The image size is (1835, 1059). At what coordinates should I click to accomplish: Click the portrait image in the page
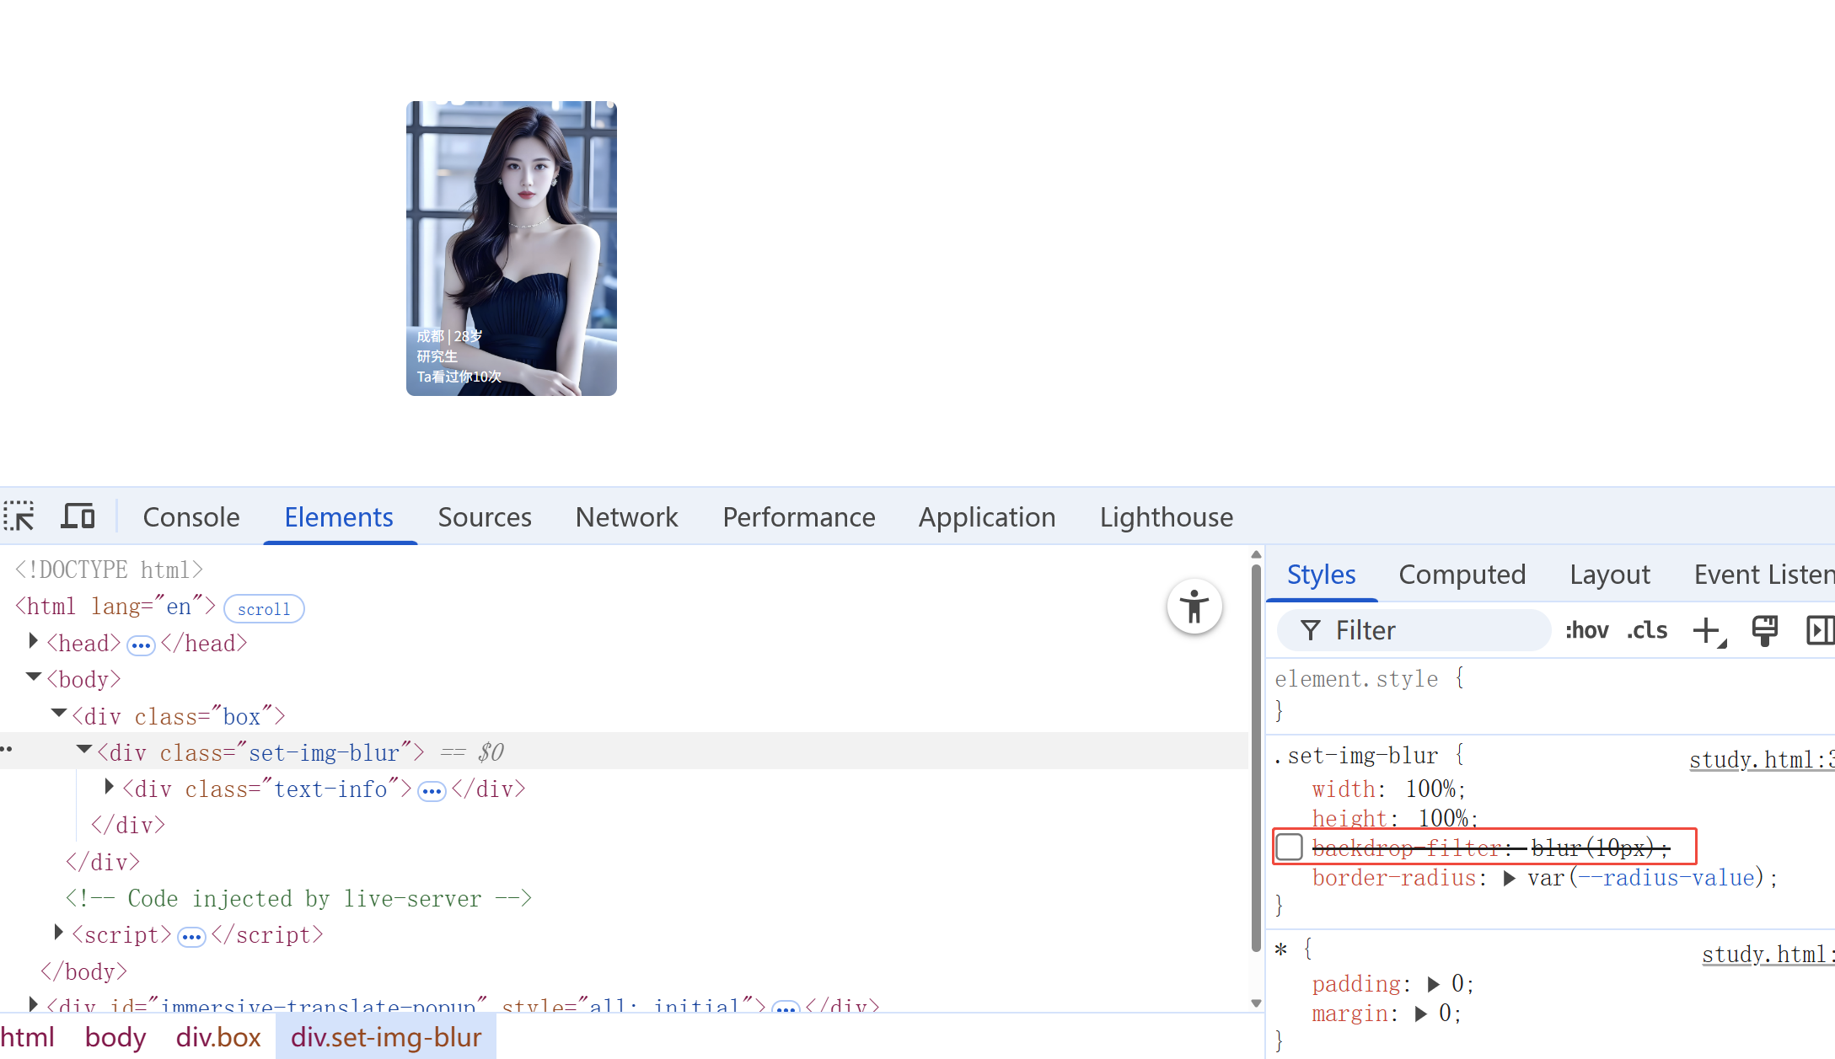tap(511, 249)
